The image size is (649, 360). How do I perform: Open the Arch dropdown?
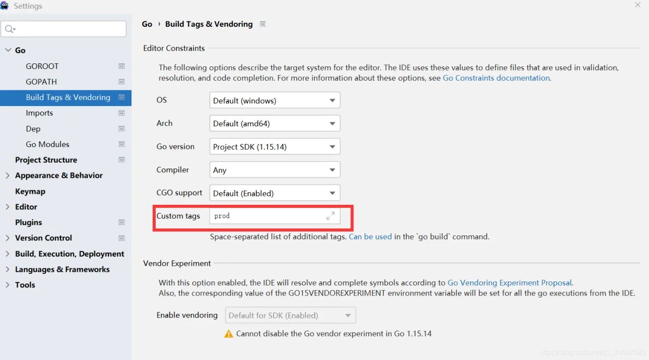(274, 124)
